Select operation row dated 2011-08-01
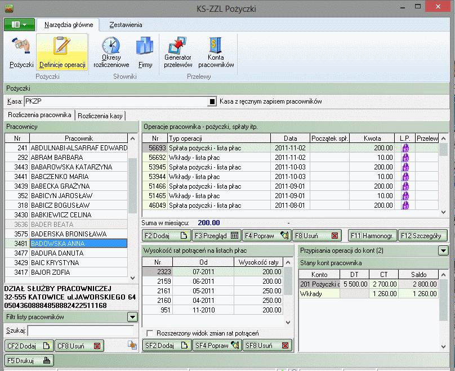Screen dimensions: 455x371 click(290, 205)
